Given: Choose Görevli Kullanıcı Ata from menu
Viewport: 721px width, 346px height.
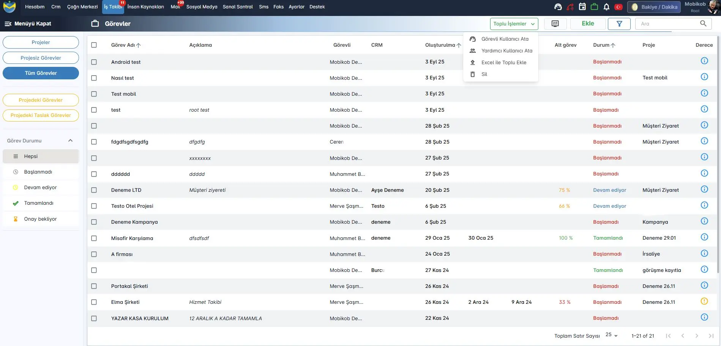Looking at the screenshot, I should (505, 39).
